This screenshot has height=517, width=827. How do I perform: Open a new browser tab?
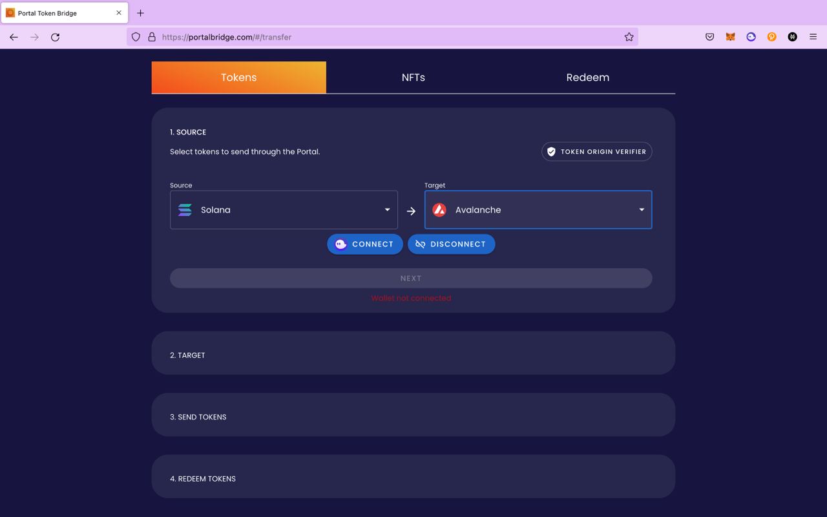tap(140, 13)
